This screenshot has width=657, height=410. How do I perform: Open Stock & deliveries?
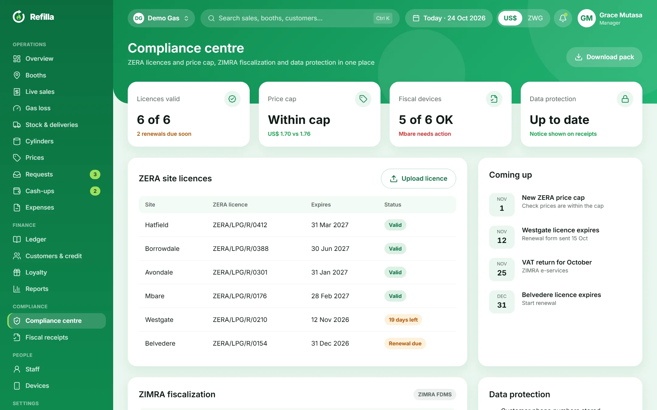[x=57, y=125]
